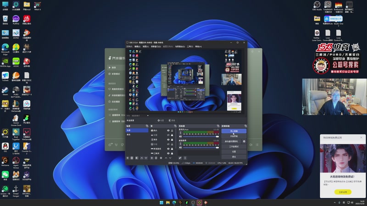Screen dimensions: 367x206
Task: Click the blue stop streaming button
Action: [234, 131]
